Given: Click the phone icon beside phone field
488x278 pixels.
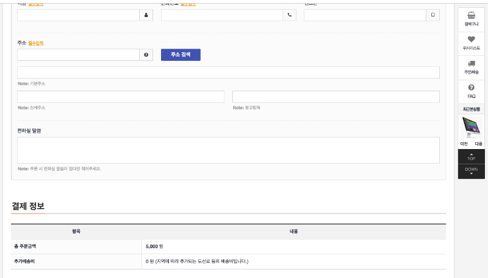Looking at the screenshot, I should (289, 15).
